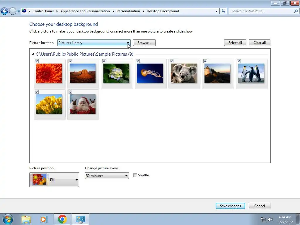
Task: Open the Change picture every dropdown
Action: click(107, 176)
